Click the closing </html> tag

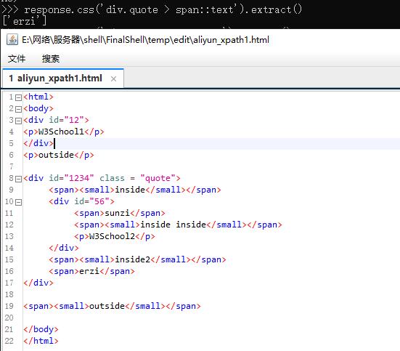[41, 341]
